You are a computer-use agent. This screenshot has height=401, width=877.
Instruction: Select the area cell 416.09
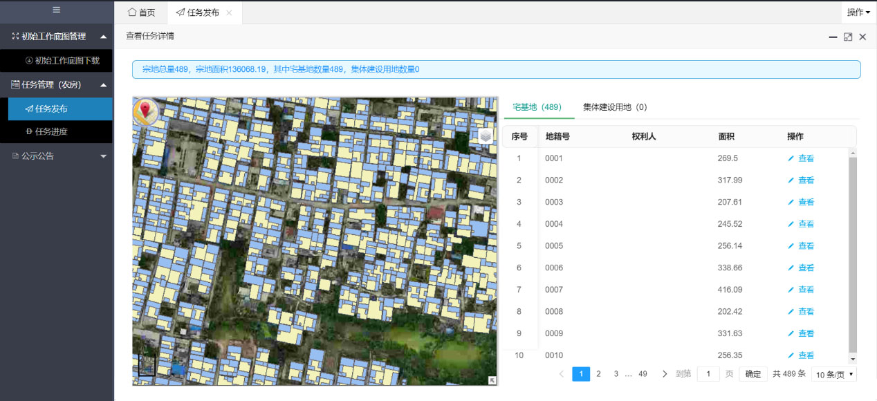click(730, 290)
